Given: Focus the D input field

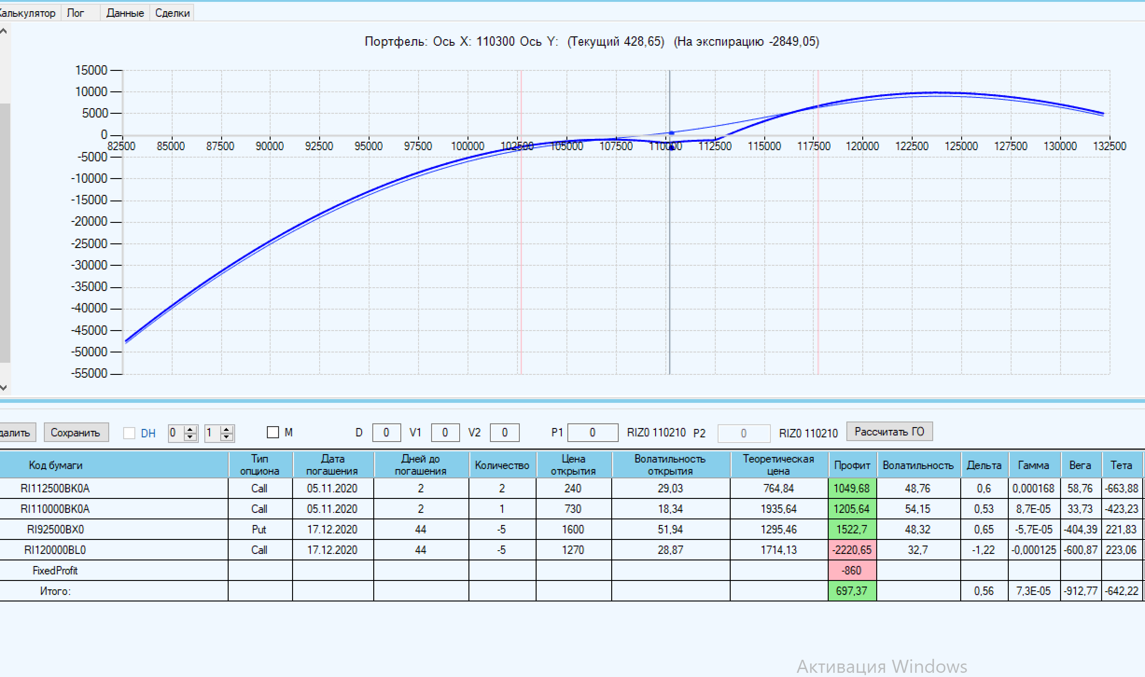Looking at the screenshot, I should pyautogui.click(x=386, y=433).
